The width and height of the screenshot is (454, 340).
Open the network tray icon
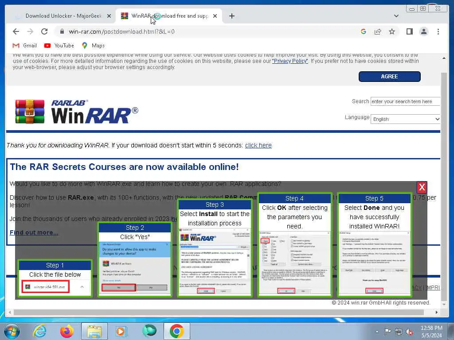399,332
